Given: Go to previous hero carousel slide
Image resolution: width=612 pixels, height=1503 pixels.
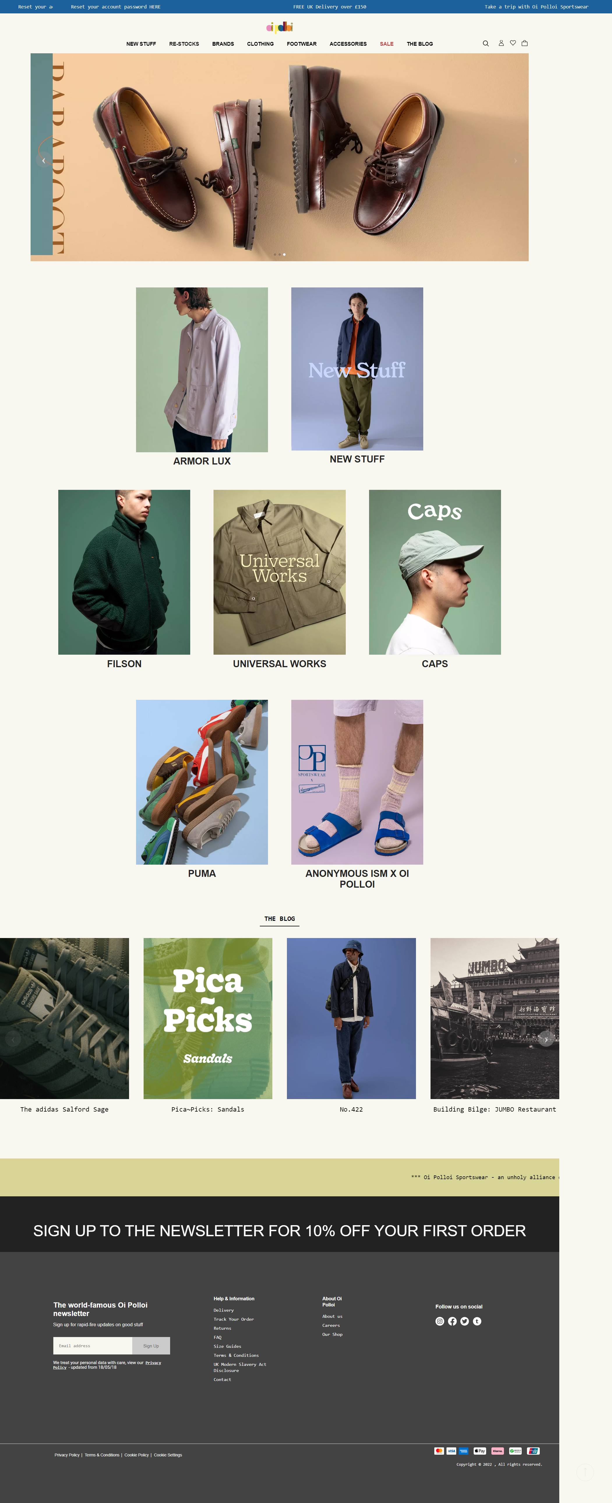Looking at the screenshot, I should (44, 160).
